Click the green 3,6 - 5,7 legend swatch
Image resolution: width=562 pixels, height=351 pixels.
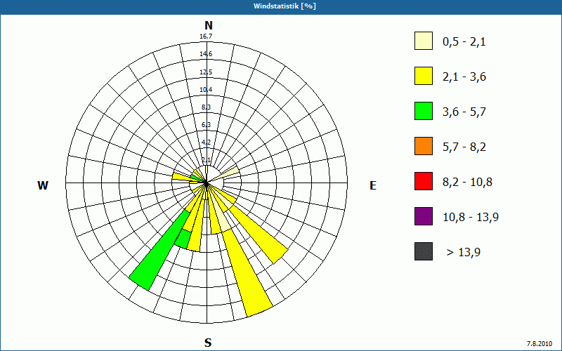click(x=424, y=111)
